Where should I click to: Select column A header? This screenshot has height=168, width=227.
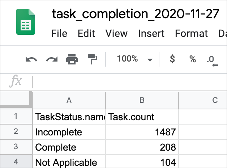pos(69,100)
